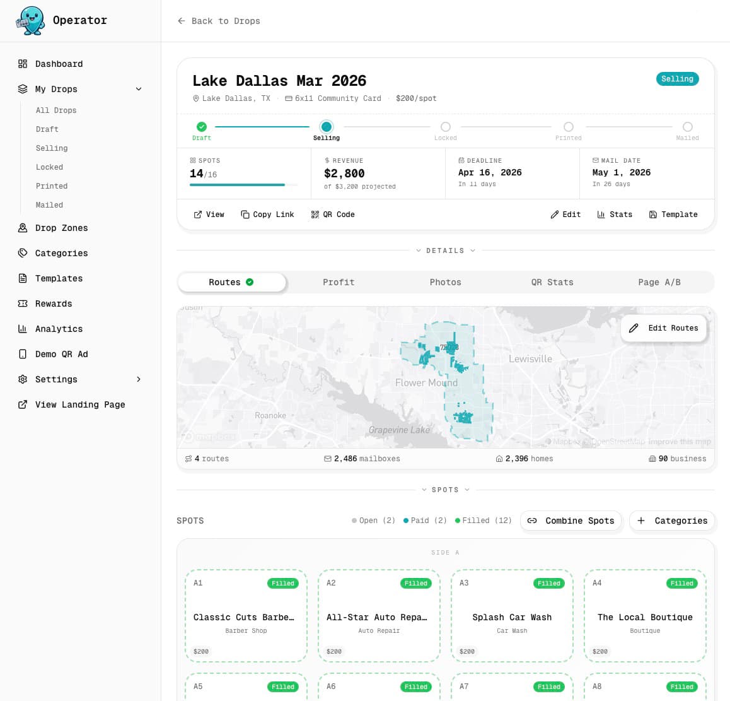The width and height of the screenshot is (730, 701).
Task: Switch to the Profit tab
Action: point(339,282)
